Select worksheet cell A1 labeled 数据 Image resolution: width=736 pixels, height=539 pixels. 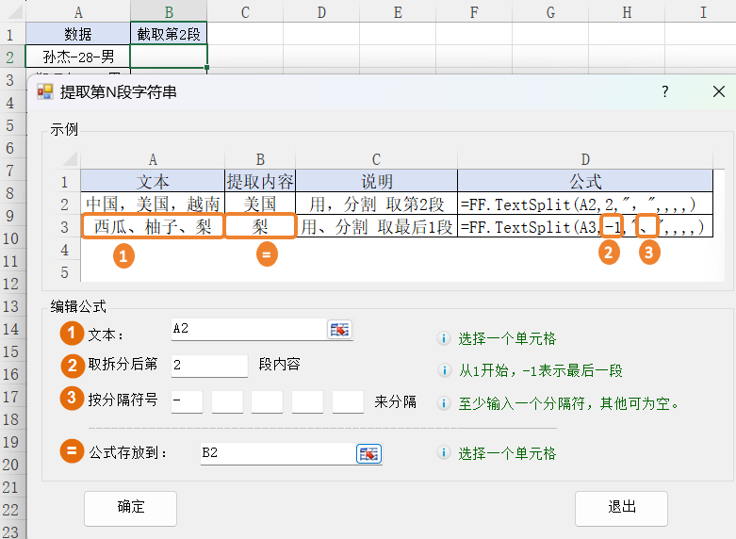click(x=78, y=34)
